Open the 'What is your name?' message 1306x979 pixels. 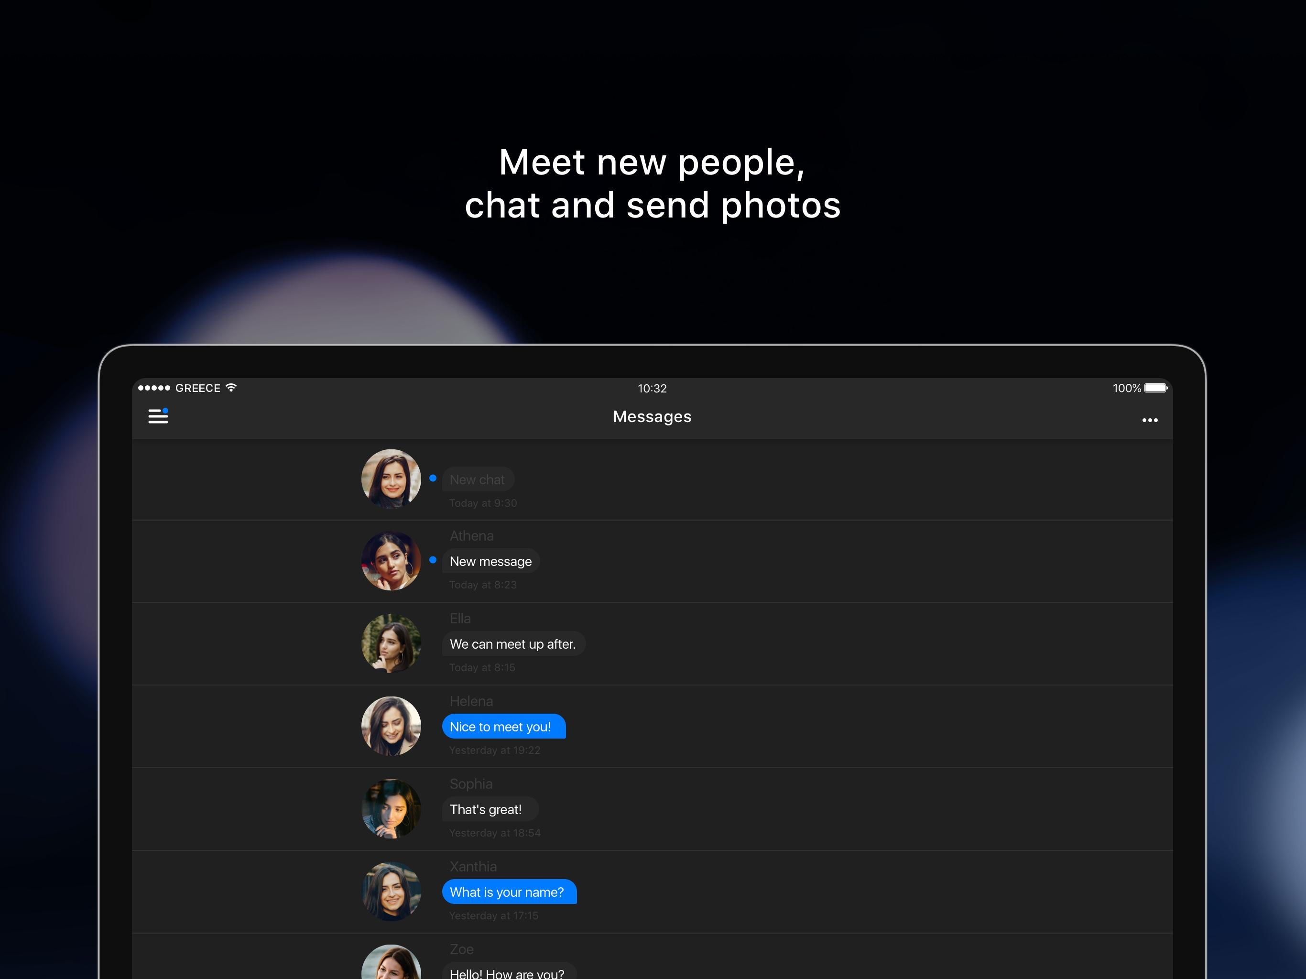[x=509, y=892]
